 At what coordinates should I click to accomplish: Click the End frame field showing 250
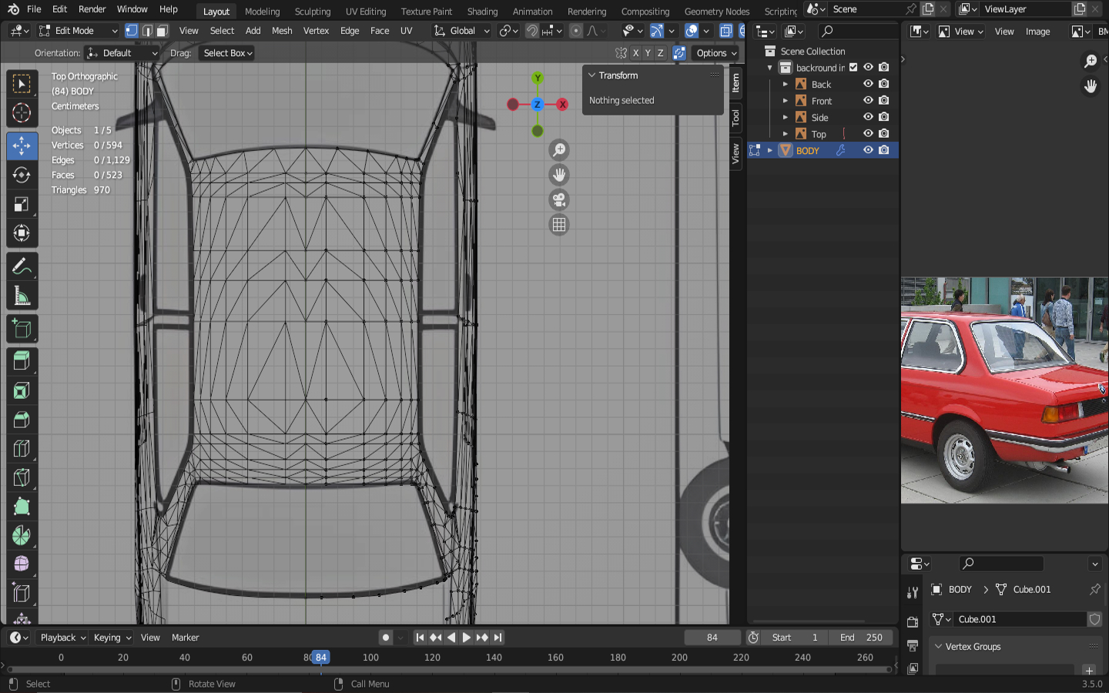[x=863, y=638]
